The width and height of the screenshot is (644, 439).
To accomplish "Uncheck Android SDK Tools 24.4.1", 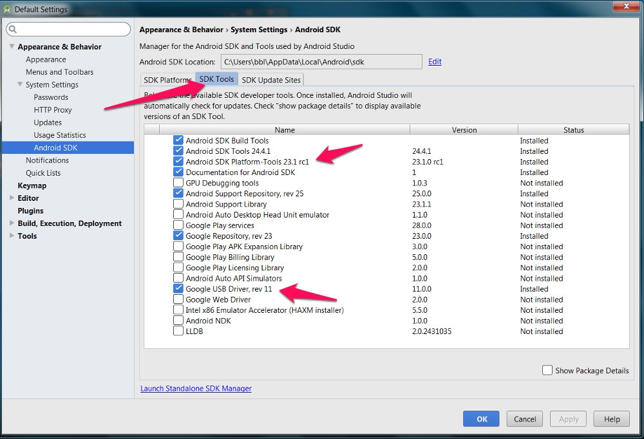I will [x=178, y=151].
